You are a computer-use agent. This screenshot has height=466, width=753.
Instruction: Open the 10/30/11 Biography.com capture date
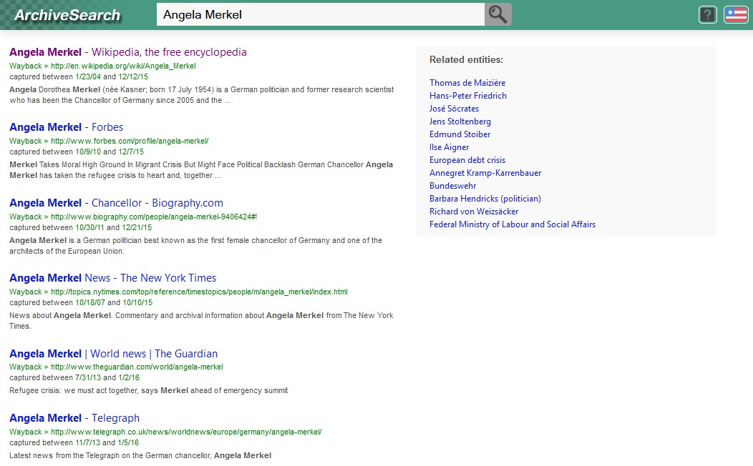point(89,228)
